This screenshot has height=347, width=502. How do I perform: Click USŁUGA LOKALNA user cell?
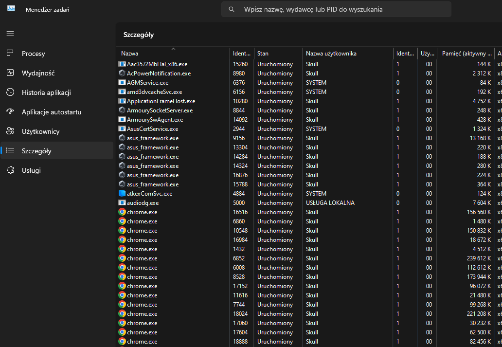330,203
